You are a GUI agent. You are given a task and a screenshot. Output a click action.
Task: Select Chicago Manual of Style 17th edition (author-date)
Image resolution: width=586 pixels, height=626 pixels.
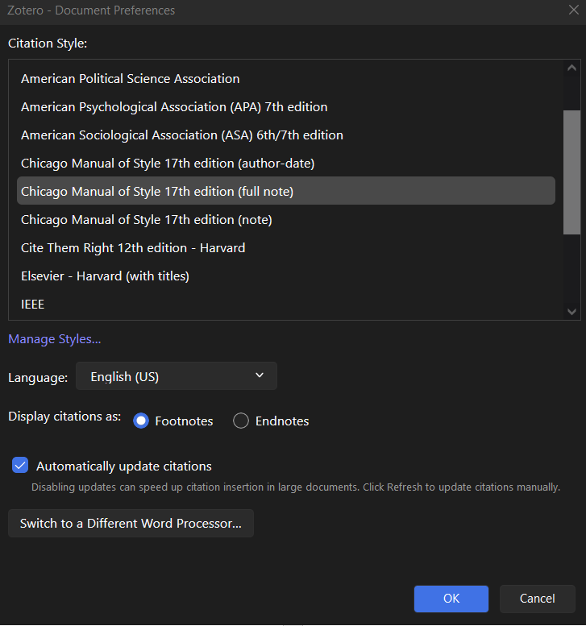[x=285, y=164]
